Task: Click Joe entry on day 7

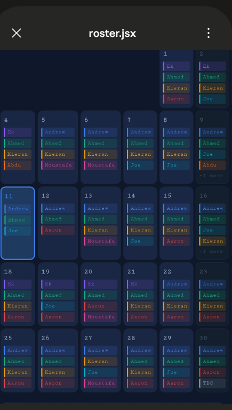Action: click(x=140, y=165)
